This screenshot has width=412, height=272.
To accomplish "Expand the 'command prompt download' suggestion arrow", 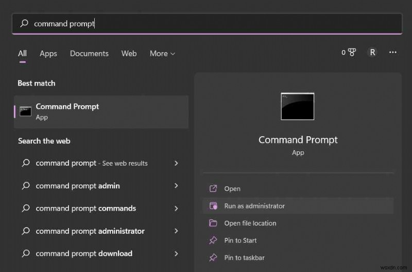I will point(176,253).
